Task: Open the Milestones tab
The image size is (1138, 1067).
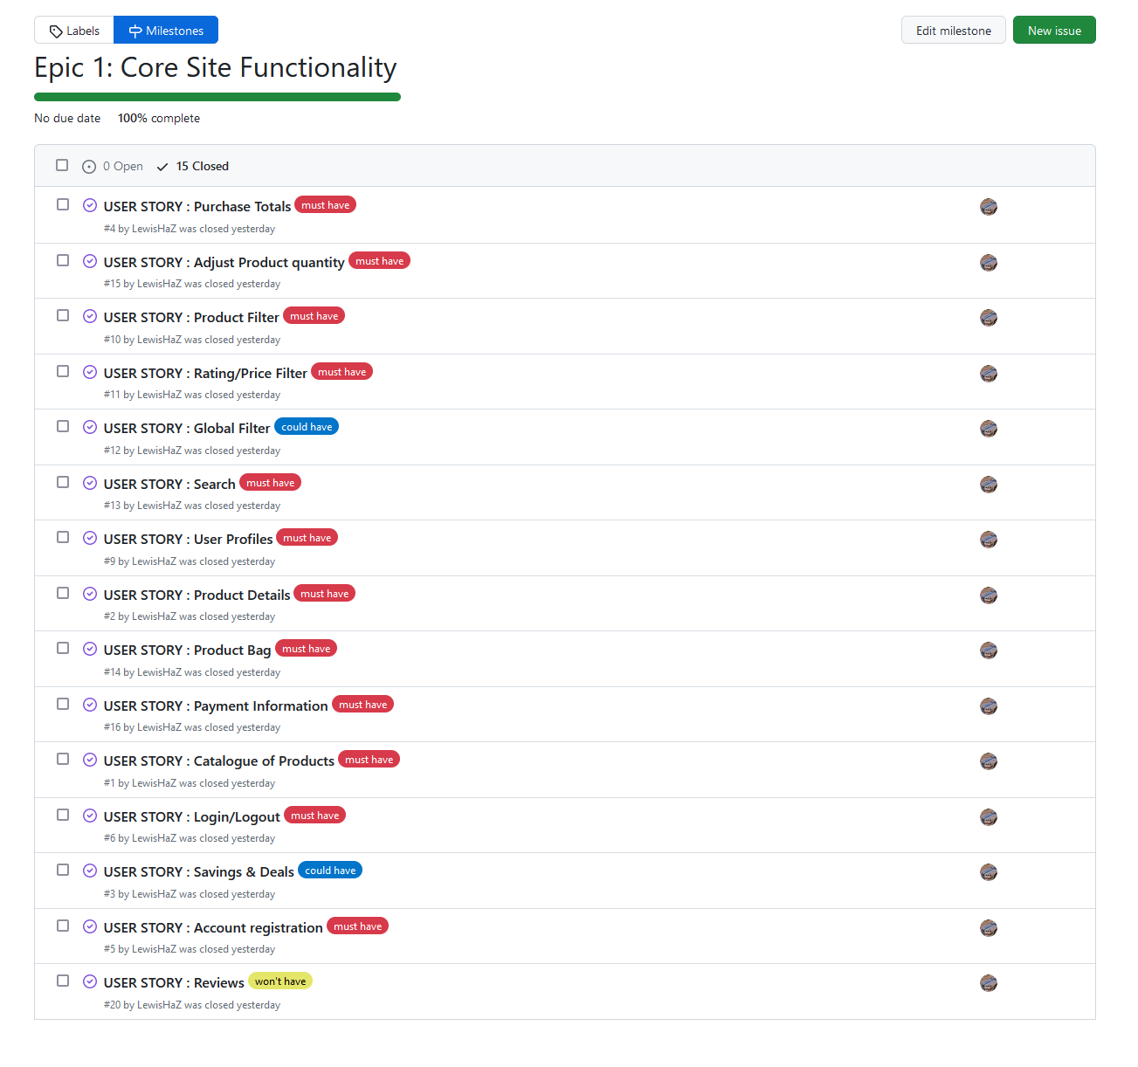Action: coord(166,31)
